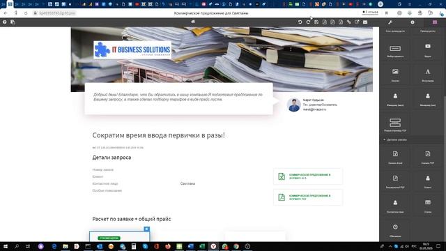
Task: Edit the greeting message text bubble
Action: (178, 99)
